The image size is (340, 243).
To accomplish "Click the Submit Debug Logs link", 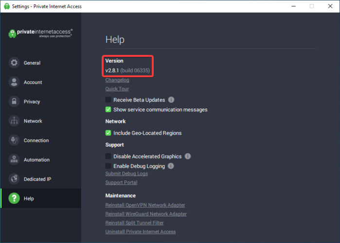I will click(126, 174).
